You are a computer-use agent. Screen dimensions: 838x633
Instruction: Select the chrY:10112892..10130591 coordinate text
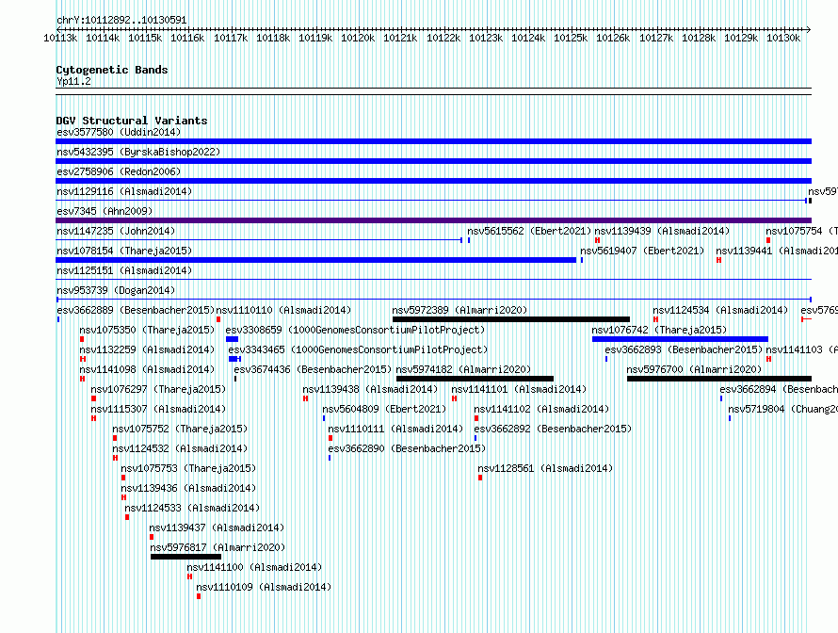point(121,21)
